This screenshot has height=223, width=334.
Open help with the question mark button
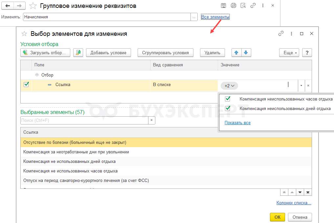point(307,53)
